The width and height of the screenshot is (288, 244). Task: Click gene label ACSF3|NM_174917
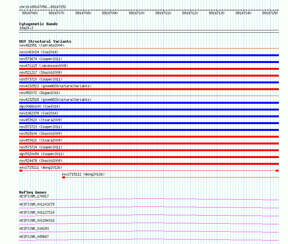[x=34, y=196]
